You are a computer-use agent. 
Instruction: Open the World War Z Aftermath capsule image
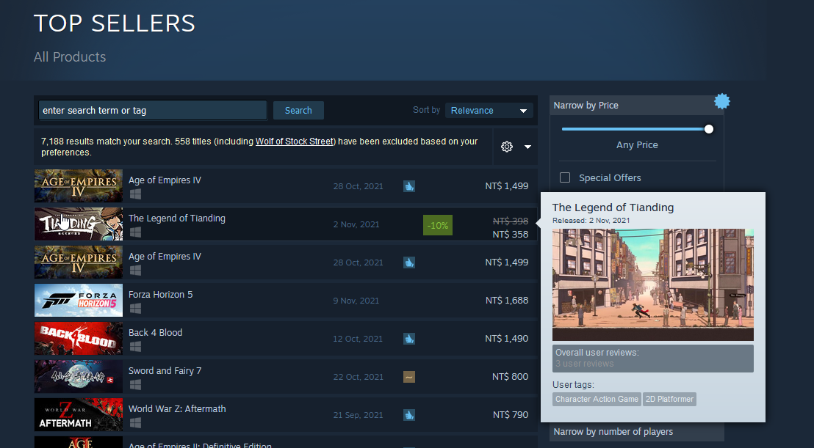point(79,414)
